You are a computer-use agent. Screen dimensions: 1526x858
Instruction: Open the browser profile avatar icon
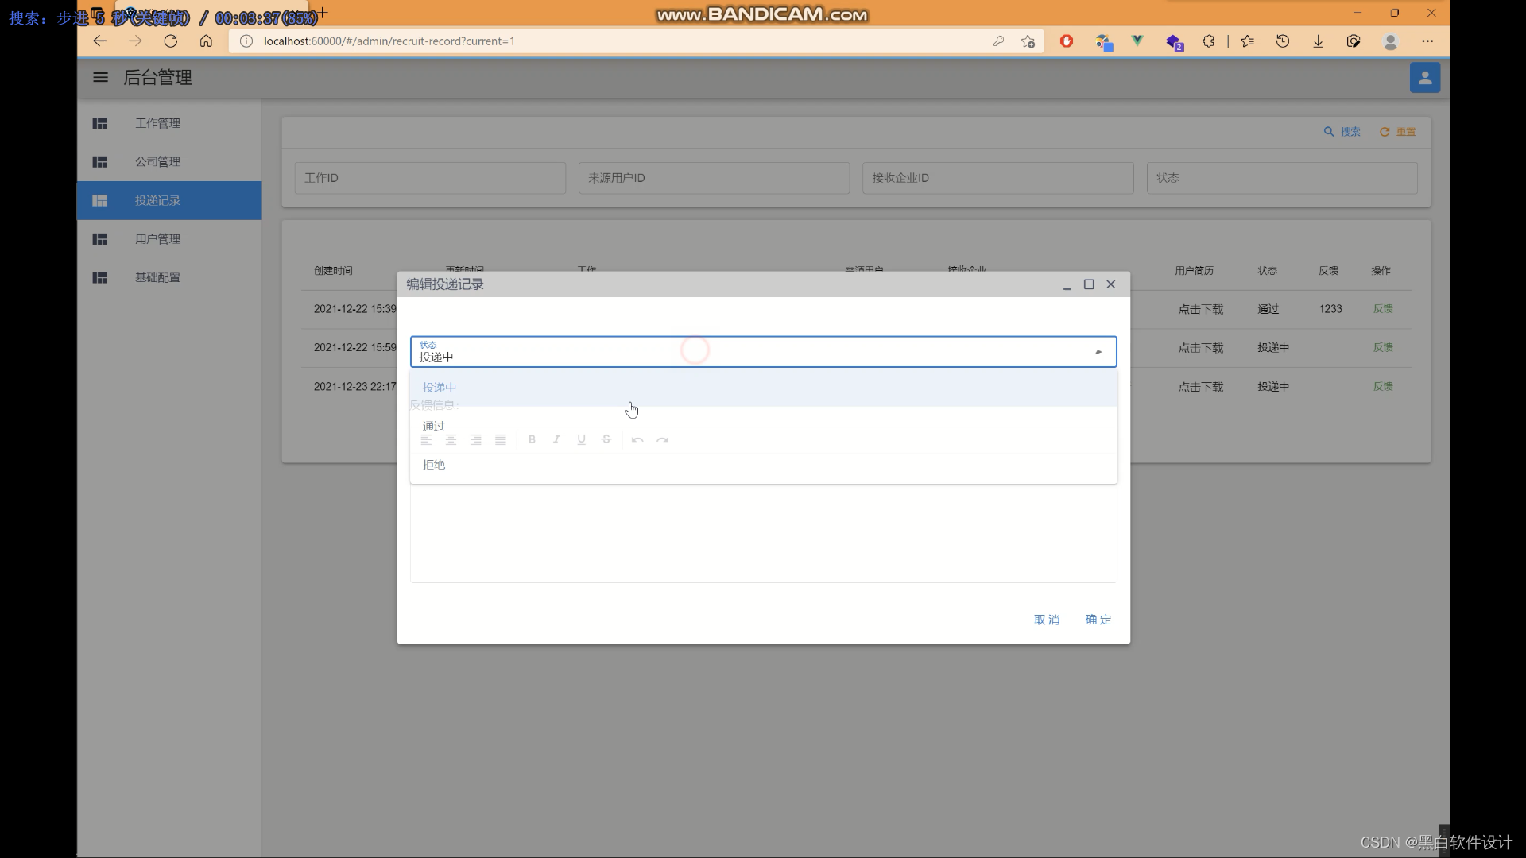coord(1390,41)
